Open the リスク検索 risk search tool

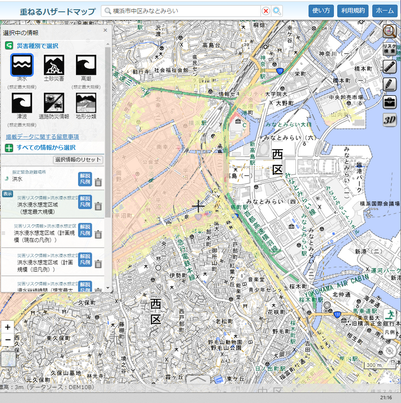click(389, 49)
